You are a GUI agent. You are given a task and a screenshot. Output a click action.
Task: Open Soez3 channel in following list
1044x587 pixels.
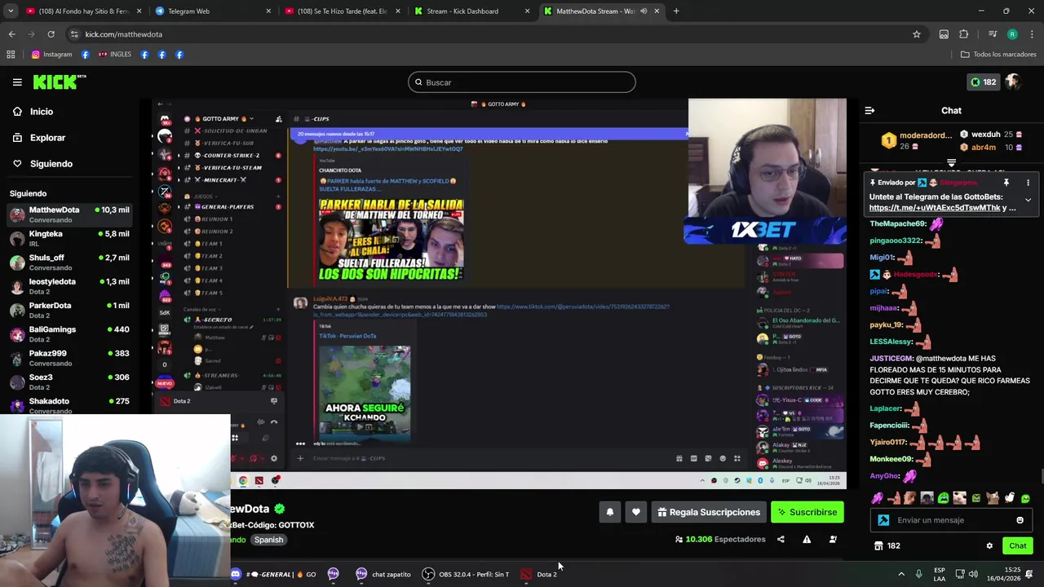[x=70, y=382]
